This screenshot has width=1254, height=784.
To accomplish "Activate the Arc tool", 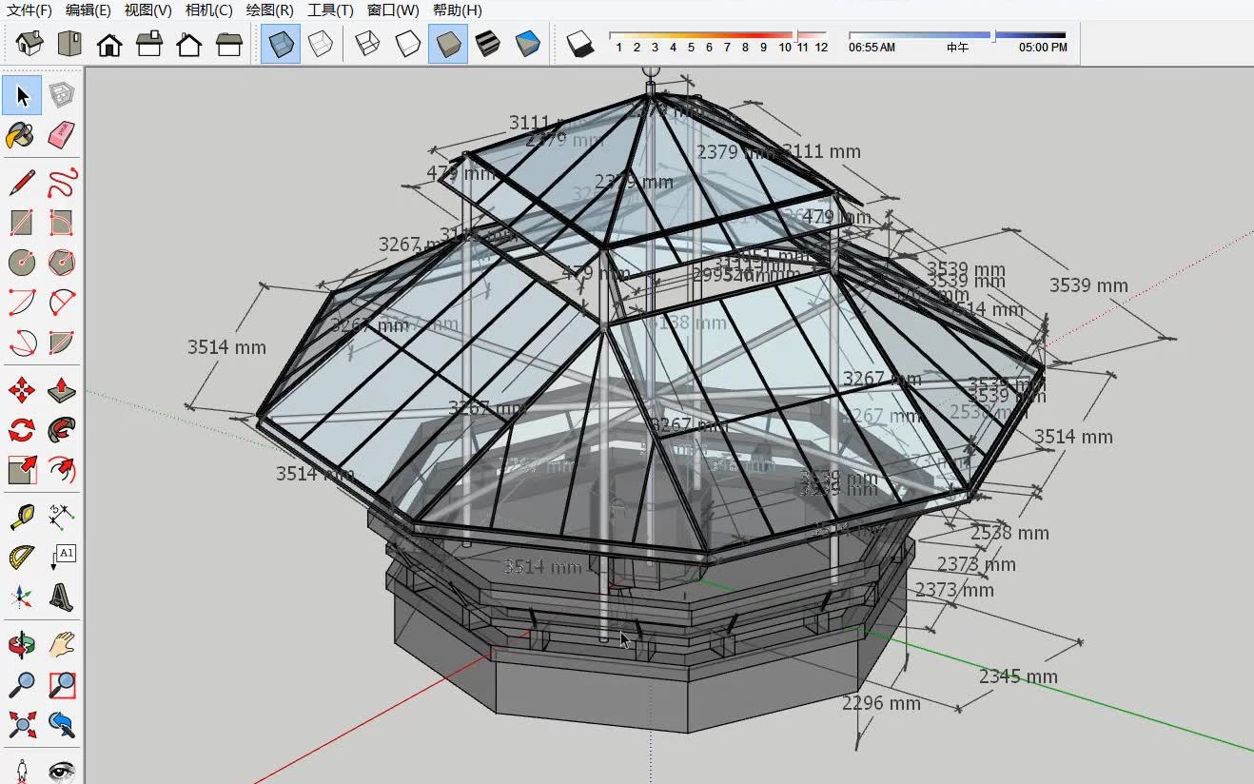I will pyautogui.click(x=22, y=302).
